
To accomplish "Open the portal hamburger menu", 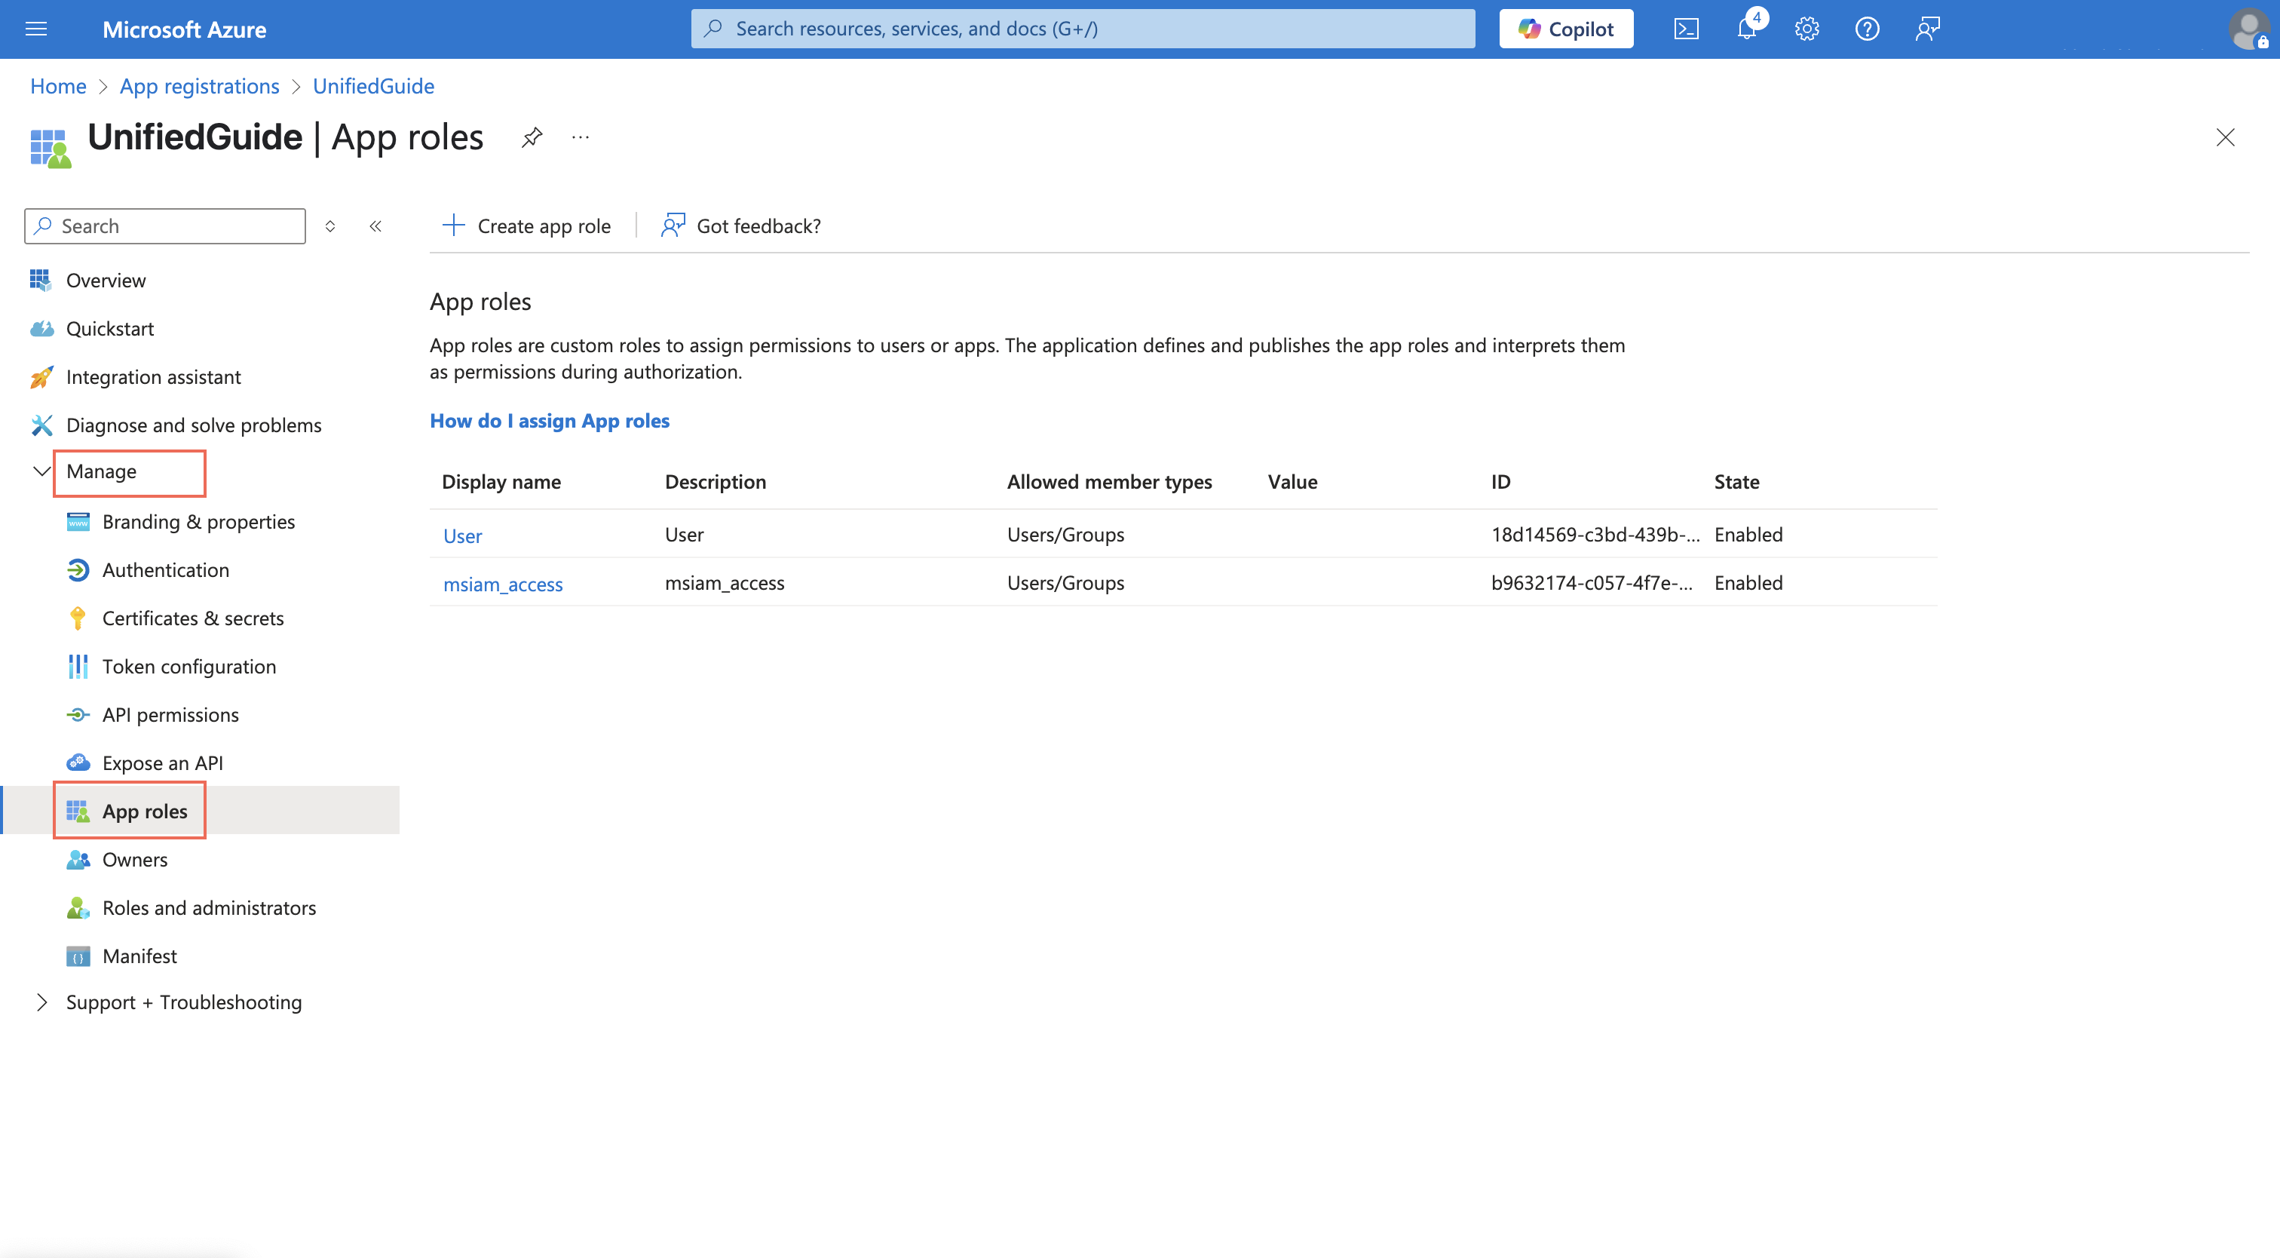I will 36,29.
